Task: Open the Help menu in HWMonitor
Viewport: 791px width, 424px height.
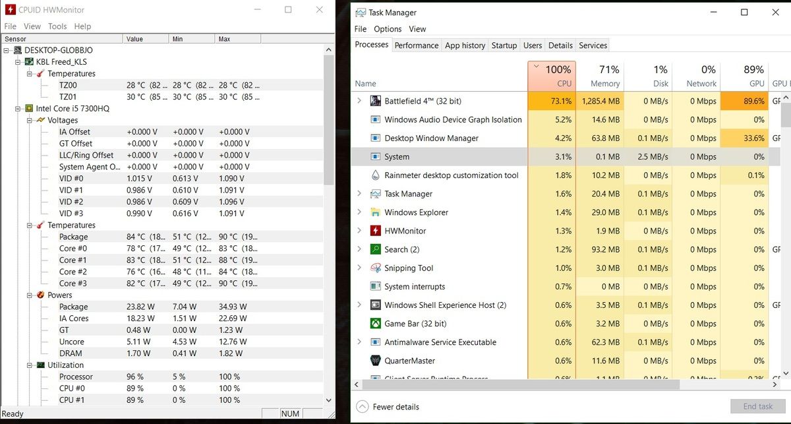Action: point(82,26)
